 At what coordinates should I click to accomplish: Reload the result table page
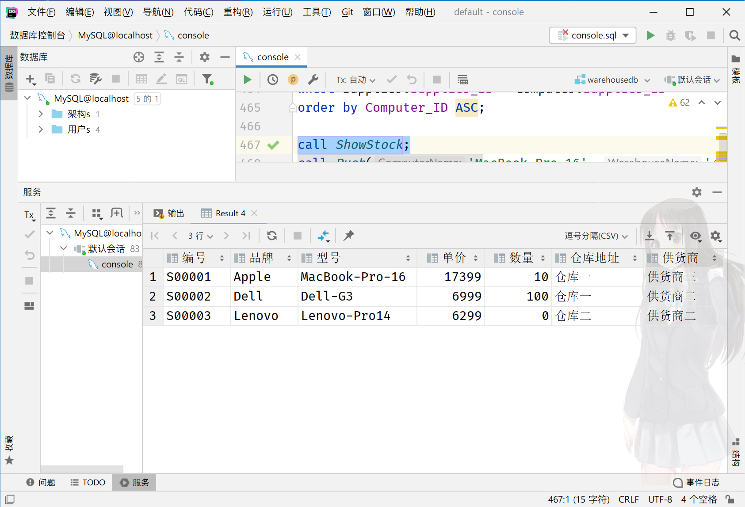pos(272,236)
